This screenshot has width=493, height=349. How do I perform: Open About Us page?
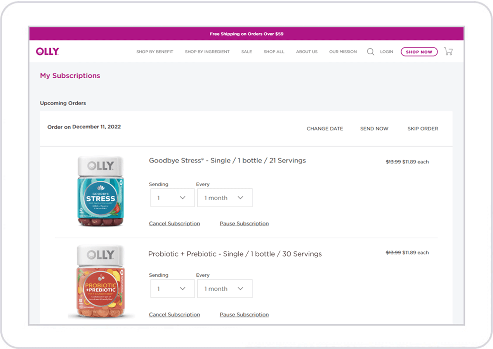pos(307,52)
